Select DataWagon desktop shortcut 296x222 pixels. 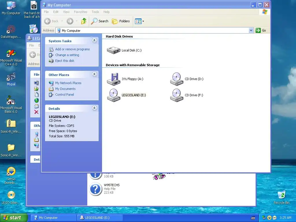coord(11,32)
